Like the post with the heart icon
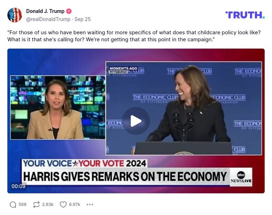Screen dimensions: 272x215 63,205
